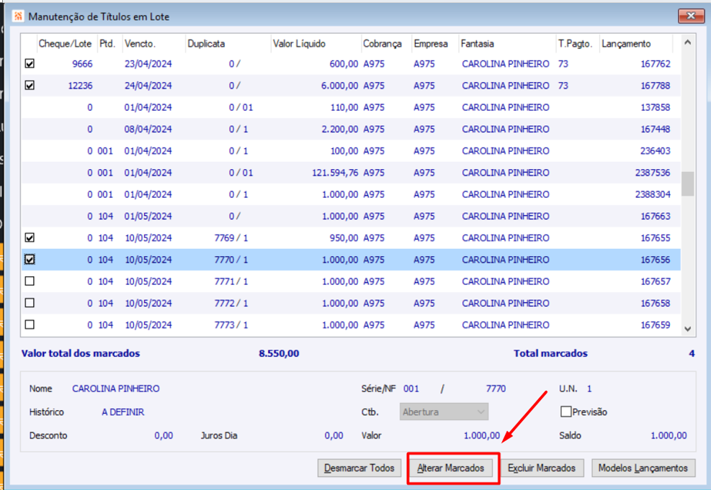Enable the Previsão checkbox

tap(565, 411)
